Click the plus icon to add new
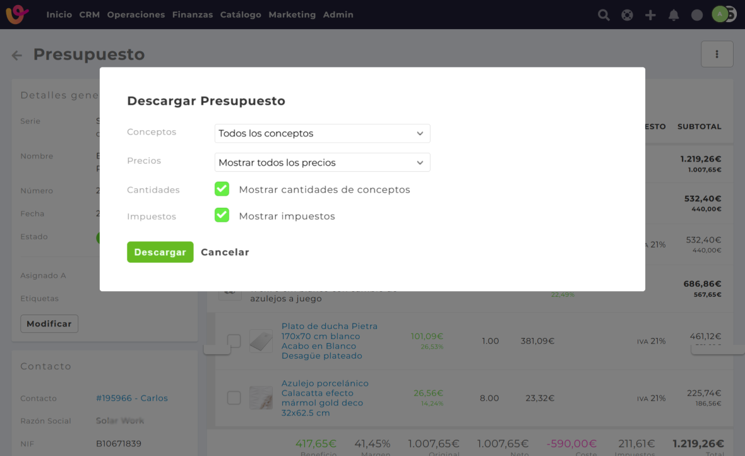 point(650,15)
